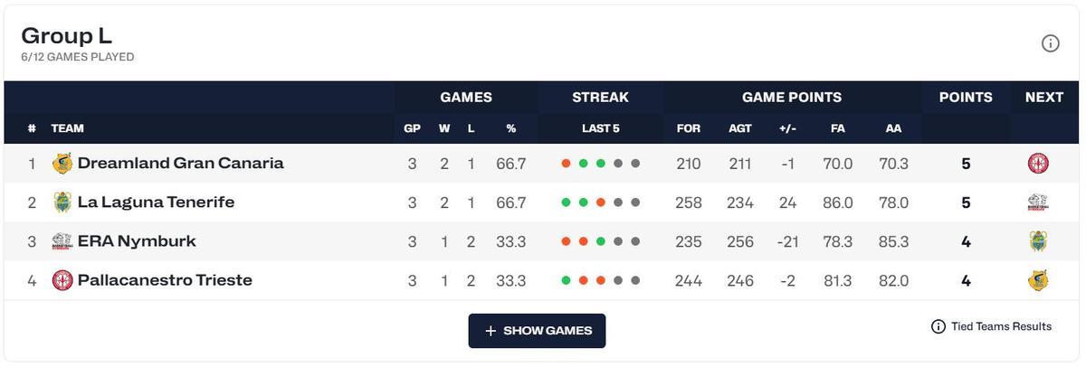
Task: Click the Group L info icon
Action: click(x=1050, y=43)
